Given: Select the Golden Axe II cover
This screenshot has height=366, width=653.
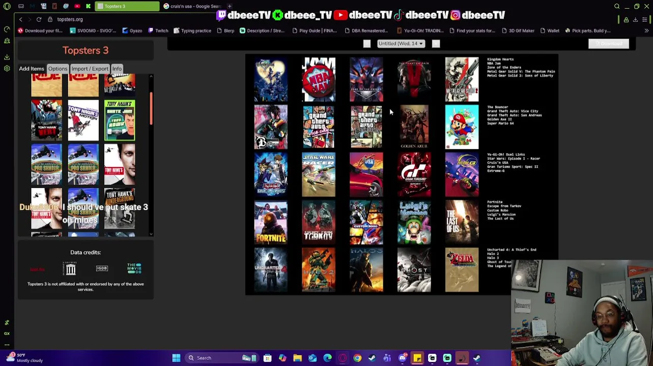Looking at the screenshot, I should (x=414, y=127).
